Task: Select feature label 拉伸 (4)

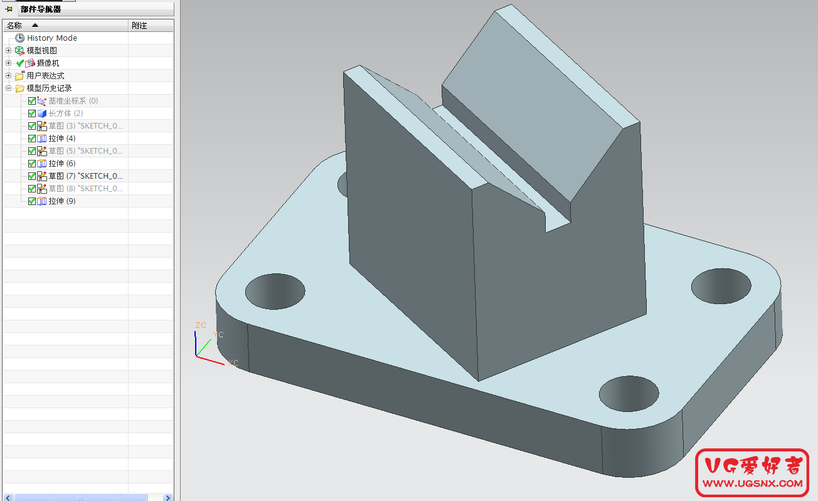Action: coord(62,139)
